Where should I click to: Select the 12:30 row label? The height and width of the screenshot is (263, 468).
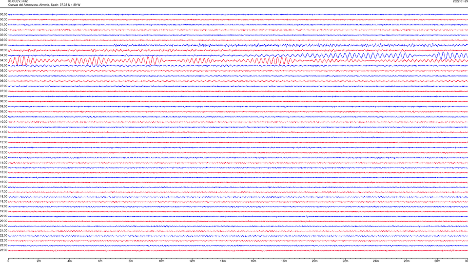[3, 142]
